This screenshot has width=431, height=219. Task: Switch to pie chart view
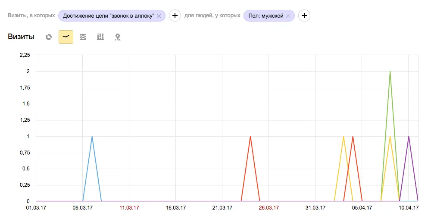[x=49, y=37]
